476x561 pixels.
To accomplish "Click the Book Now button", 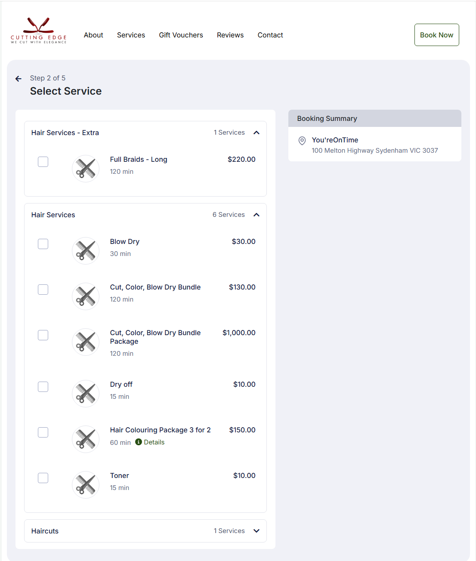I will pos(436,35).
